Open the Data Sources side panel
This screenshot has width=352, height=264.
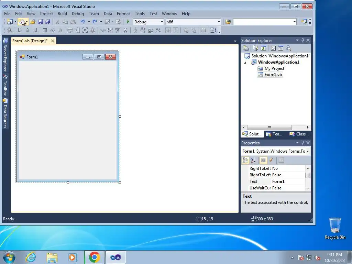click(5, 113)
